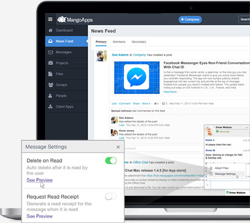250x223 pixels.
Task: Click the plus icon in chat input
Action: click(207, 185)
